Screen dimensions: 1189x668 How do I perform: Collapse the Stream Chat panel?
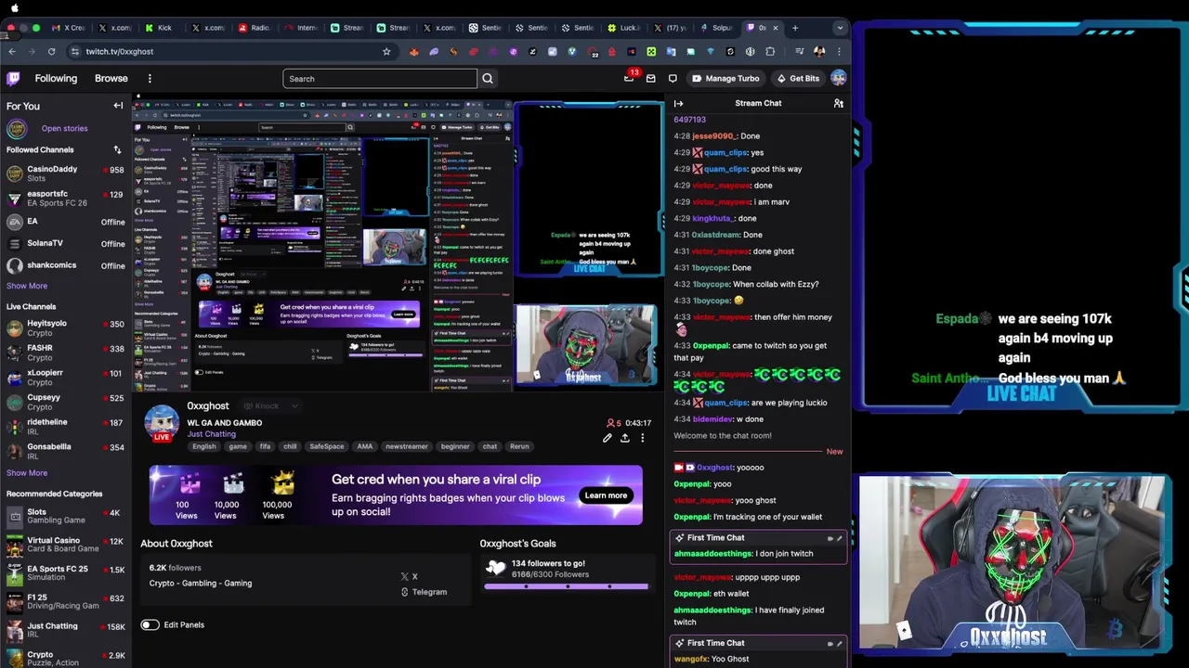678,103
